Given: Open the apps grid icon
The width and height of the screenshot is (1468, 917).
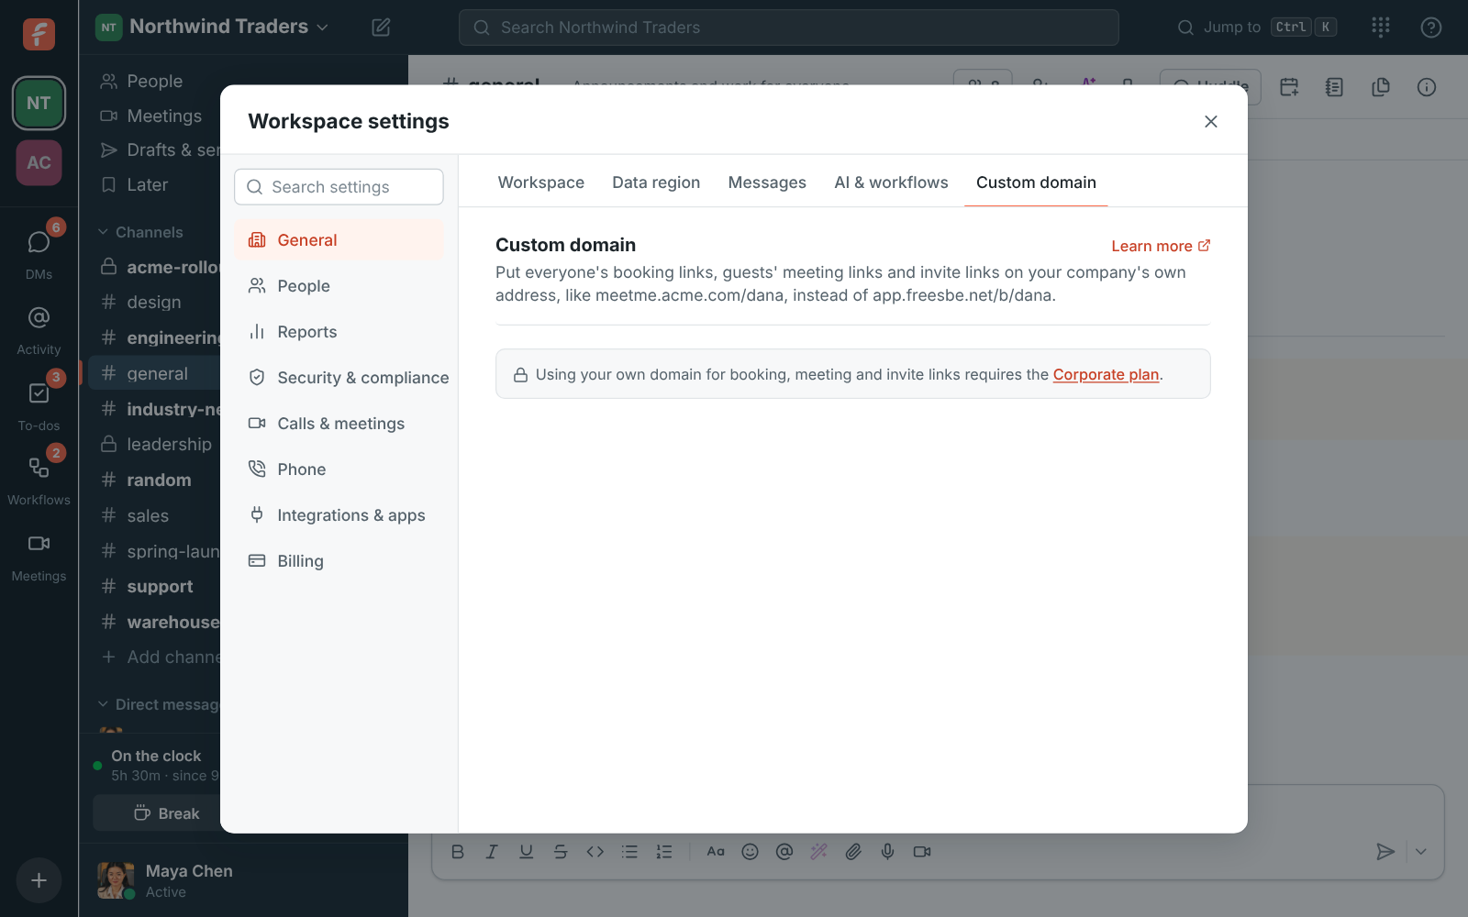Looking at the screenshot, I should tap(1381, 28).
